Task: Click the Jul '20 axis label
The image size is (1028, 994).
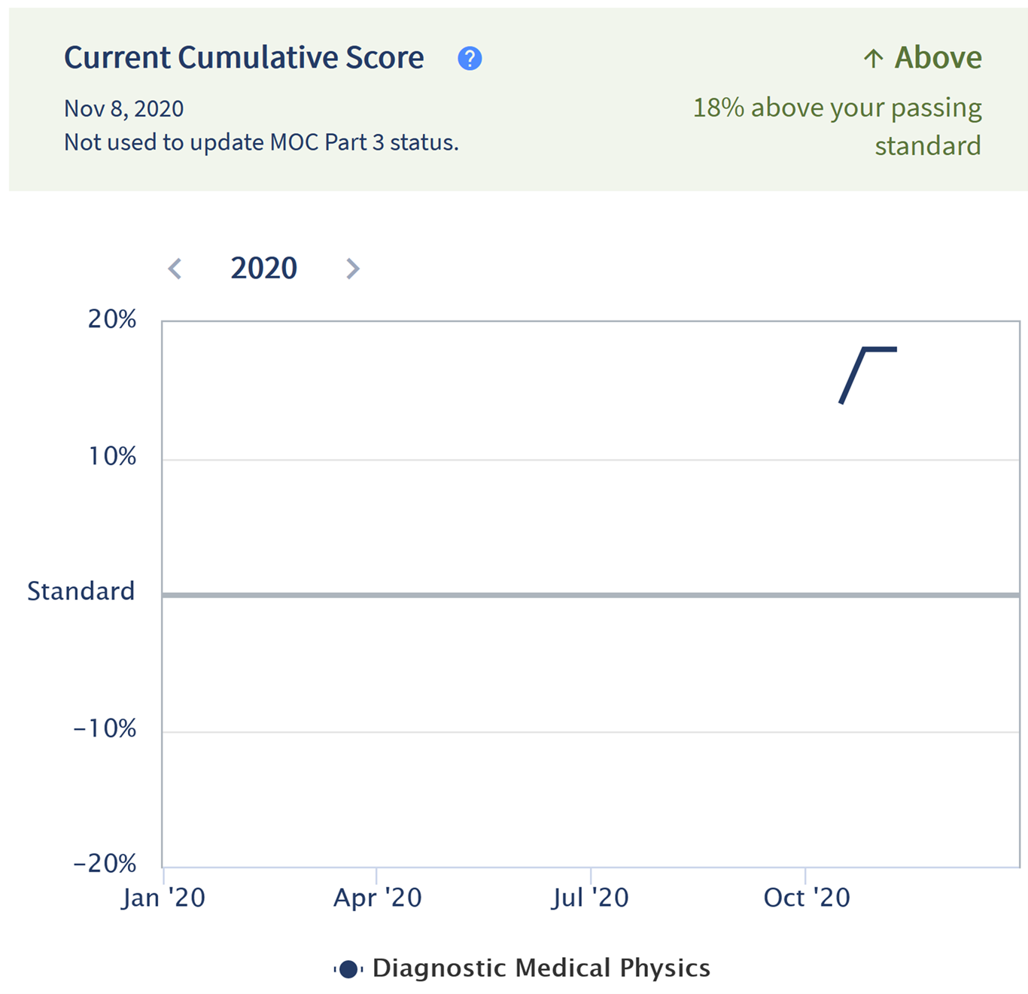Action: pos(590,897)
